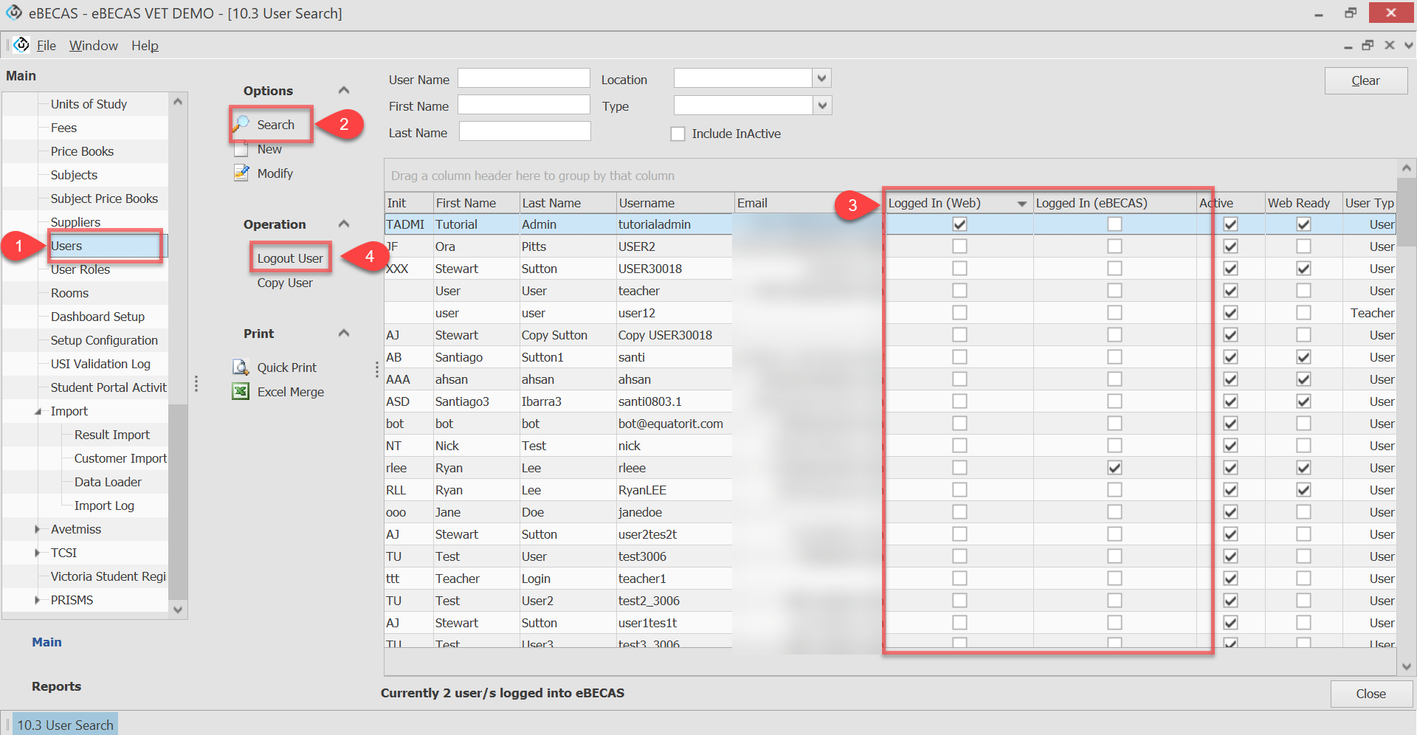Click the Modify pencil icon
1417x735 pixels.
tap(241, 173)
